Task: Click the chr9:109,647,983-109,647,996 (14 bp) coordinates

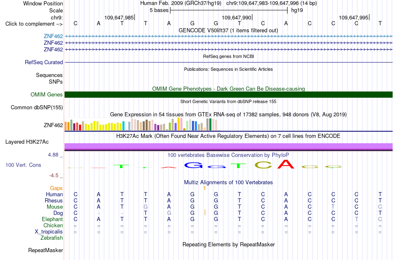Action: [x=271, y=3]
